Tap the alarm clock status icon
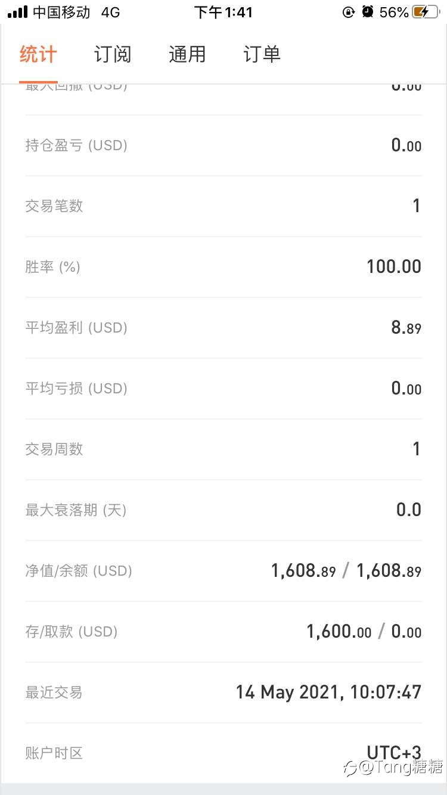Viewport: 447px width, 795px height. [x=368, y=12]
